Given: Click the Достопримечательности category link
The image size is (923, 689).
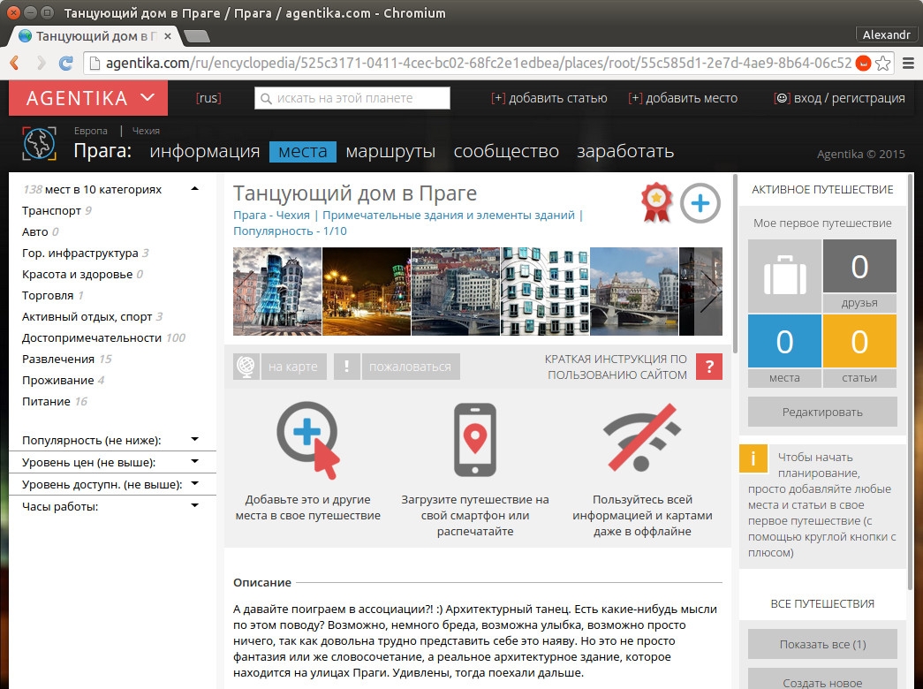Looking at the screenshot, I should [x=91, y=337].
